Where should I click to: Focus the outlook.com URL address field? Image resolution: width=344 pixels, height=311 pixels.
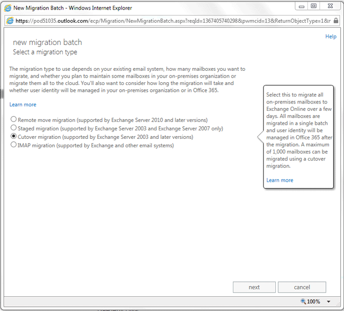[x=173, y=21]
